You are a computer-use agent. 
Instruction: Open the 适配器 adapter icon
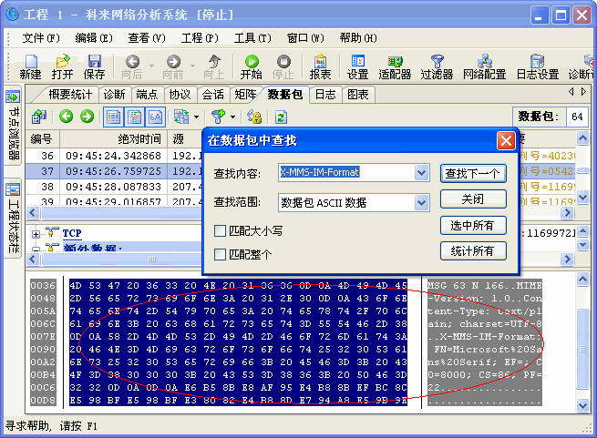[x=396, y=66]
